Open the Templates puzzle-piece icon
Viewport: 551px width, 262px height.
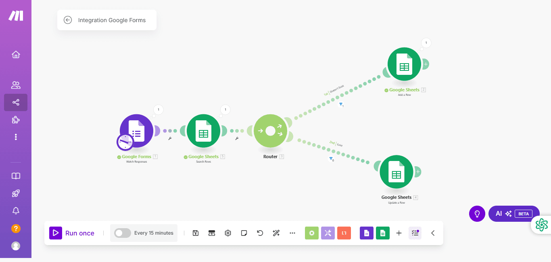click(x=16, y=120)
